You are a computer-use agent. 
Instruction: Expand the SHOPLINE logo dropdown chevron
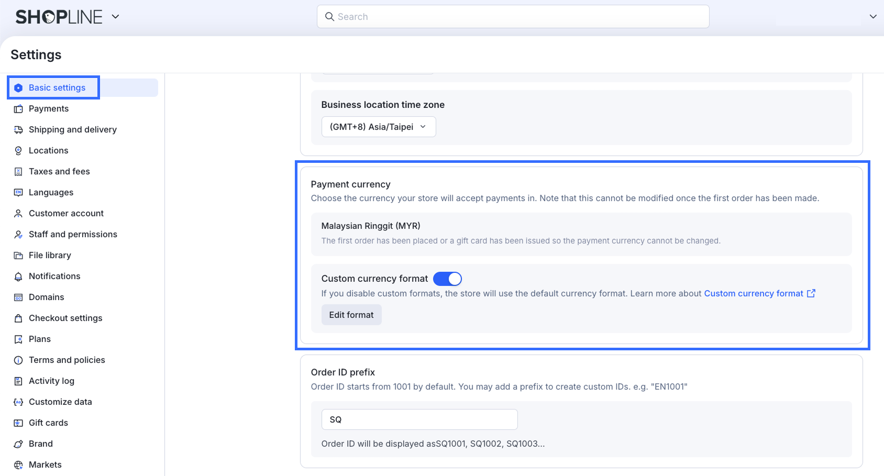tap(116, 17)
